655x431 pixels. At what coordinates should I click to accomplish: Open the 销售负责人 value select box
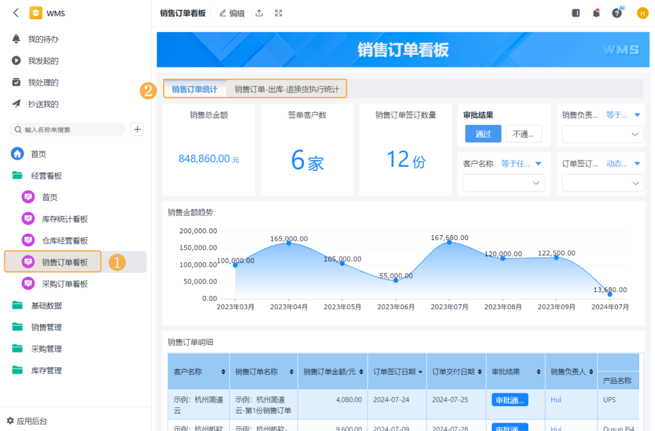602,134
